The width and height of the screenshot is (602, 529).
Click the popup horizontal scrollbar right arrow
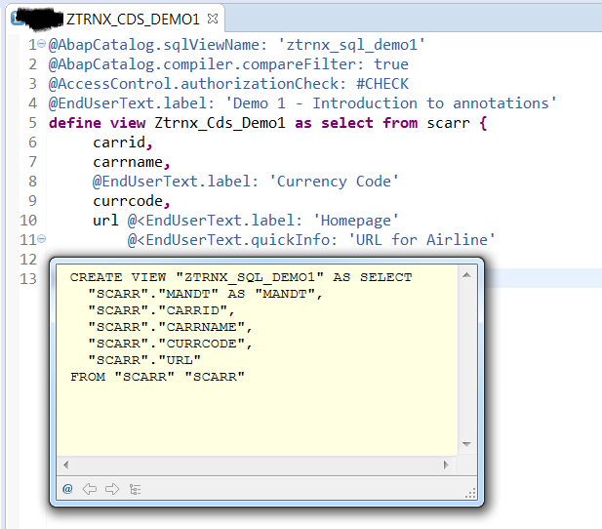(446, 465)
